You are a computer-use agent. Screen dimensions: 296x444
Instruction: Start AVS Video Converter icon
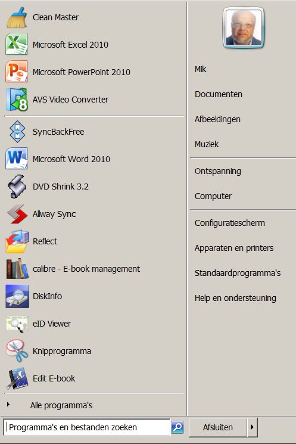point(17,99)
